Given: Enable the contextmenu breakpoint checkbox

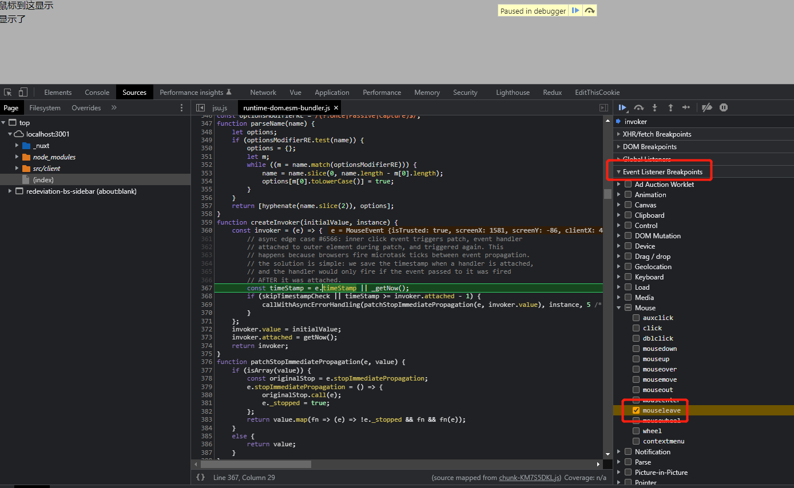Looking at the screenshot, I should pos(636,441).
